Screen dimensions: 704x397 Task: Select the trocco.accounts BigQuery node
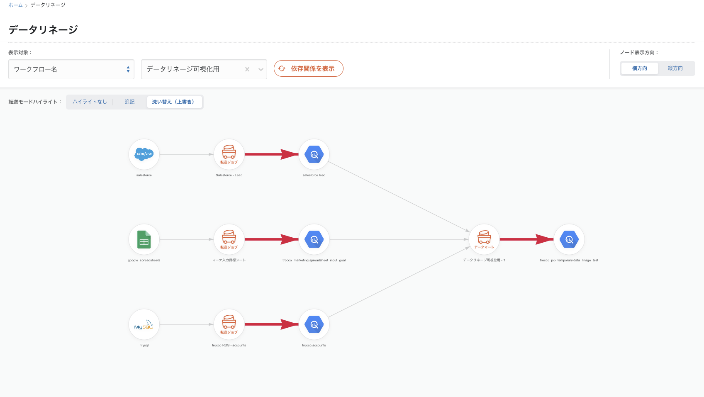[x=314, y=324]
